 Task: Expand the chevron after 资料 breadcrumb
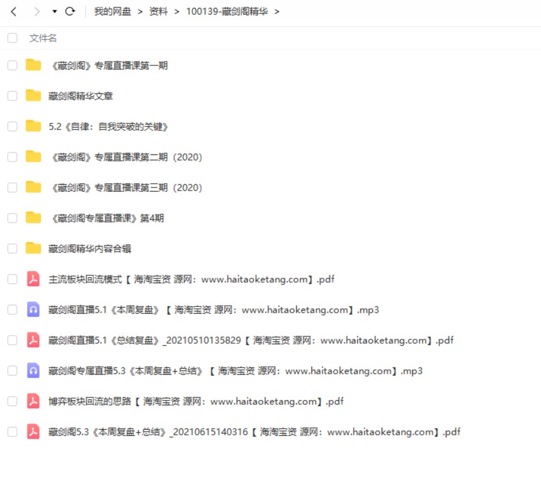(x=177, y=12)
